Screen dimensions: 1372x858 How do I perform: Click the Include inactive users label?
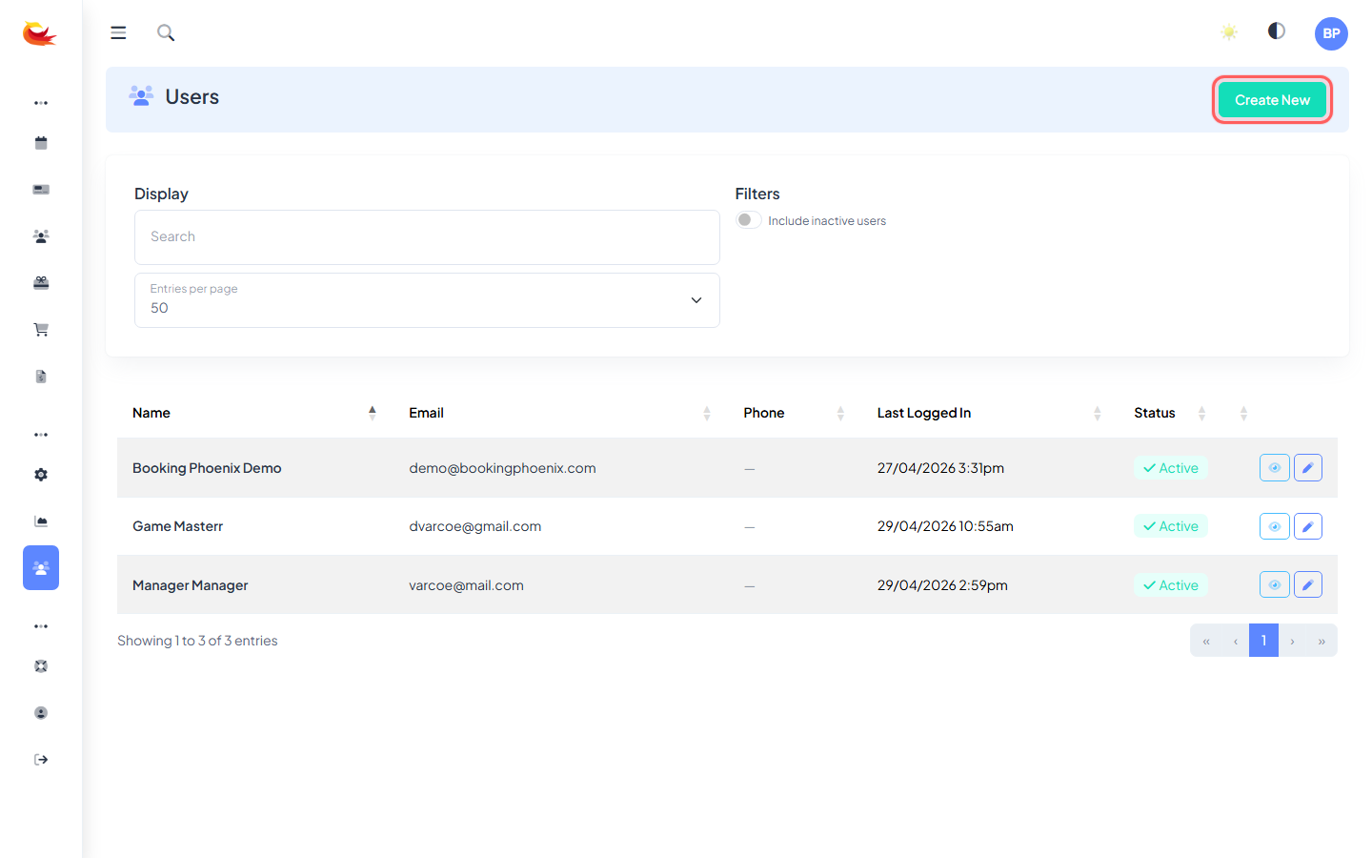coord(827,221)
